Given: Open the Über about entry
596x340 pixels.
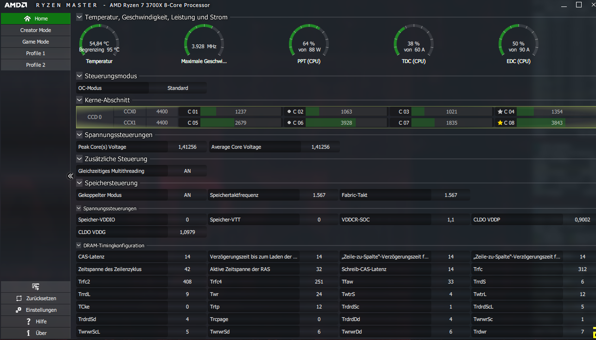Looking at the screenshot, I should (35, 333).
